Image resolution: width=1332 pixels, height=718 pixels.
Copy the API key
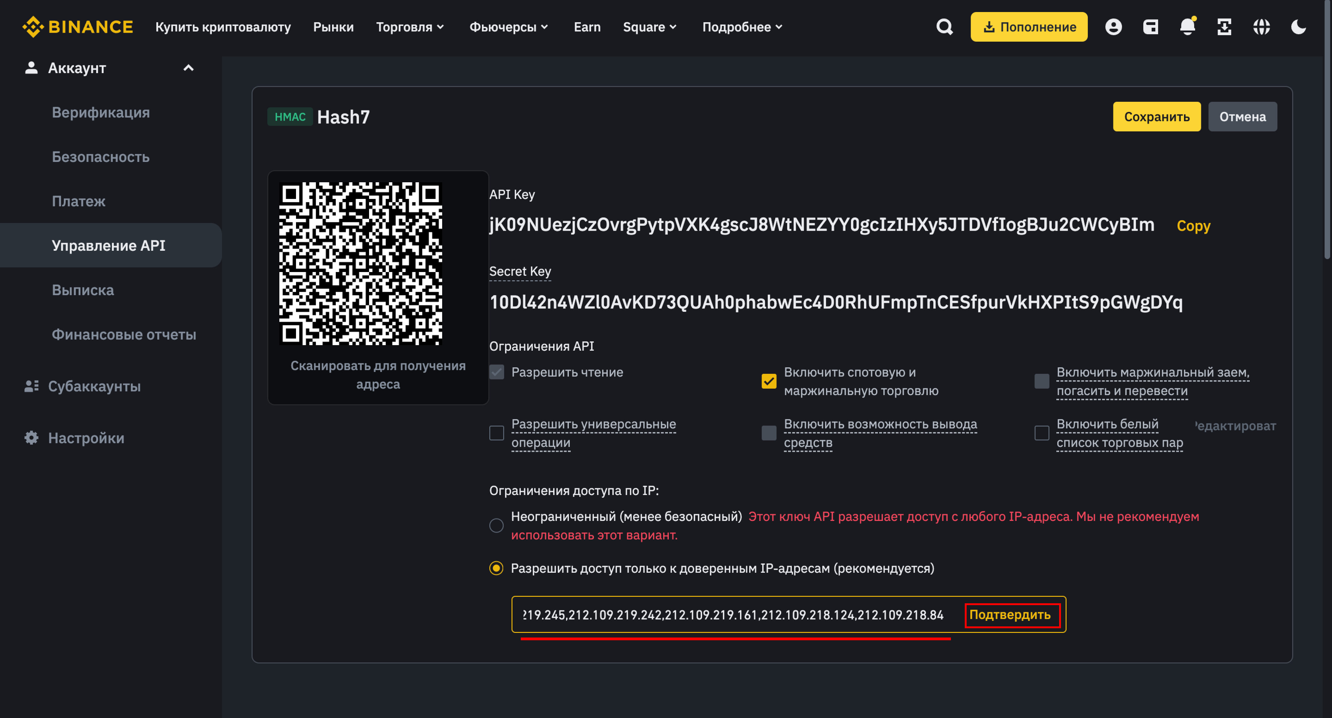tap(1194, 226)
